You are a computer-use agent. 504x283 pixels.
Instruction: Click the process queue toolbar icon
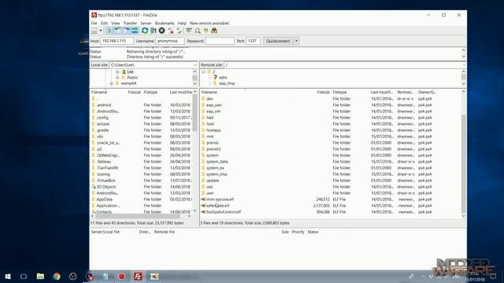point(154,31)
